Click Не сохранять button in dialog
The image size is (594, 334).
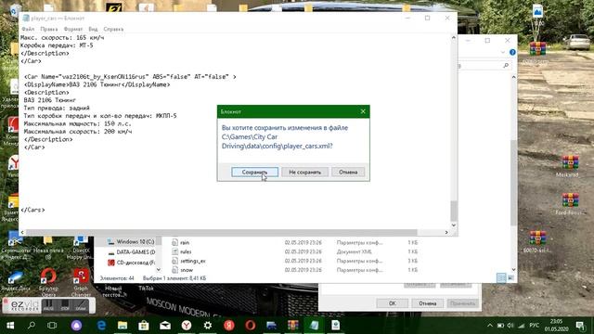(304, 172)
